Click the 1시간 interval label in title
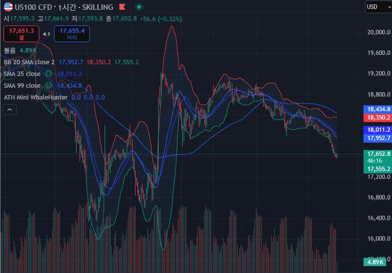Image resolution: width=392 pixels, height=273 pixels. tap(67, 7)
